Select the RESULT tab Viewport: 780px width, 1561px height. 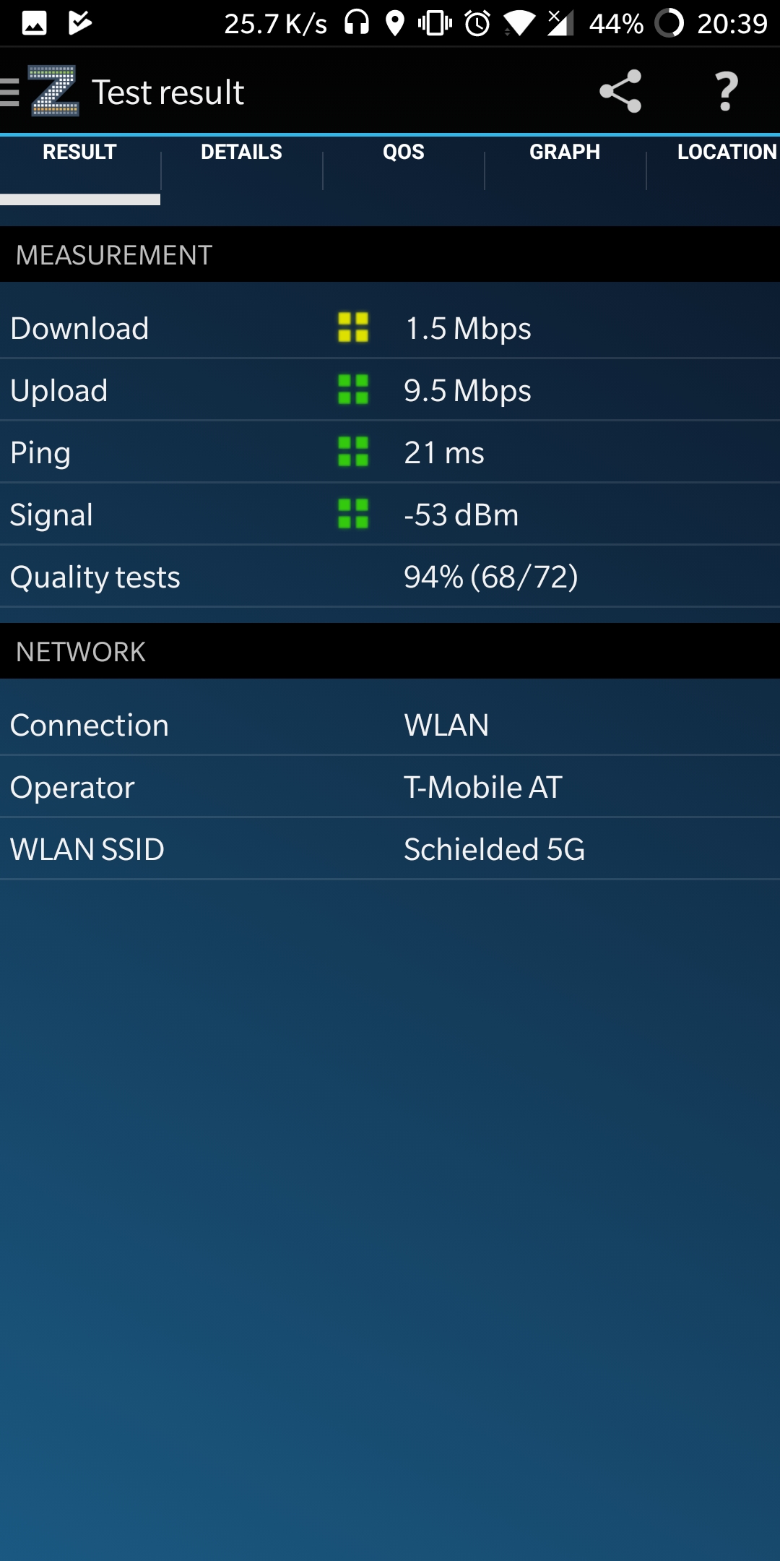tap(79, 152)
